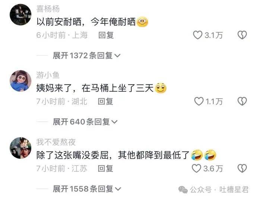The width and height of the screenshot is (257, 200).
Task: Reply to 我不爱熬夜's comment
Action: 105,168
